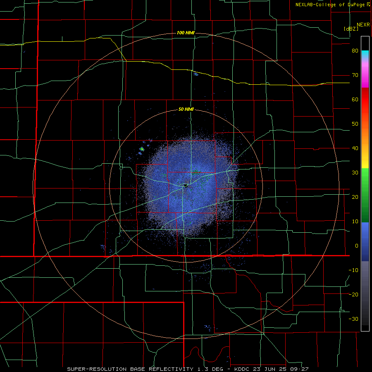Screen dimensions: 372x372
Task: Click the 30 value on the dBZ scale
Action: 355,172
